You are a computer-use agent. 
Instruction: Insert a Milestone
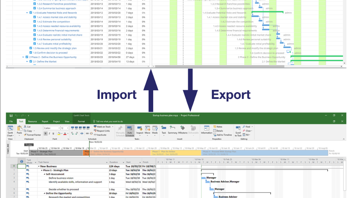point(183,130)
